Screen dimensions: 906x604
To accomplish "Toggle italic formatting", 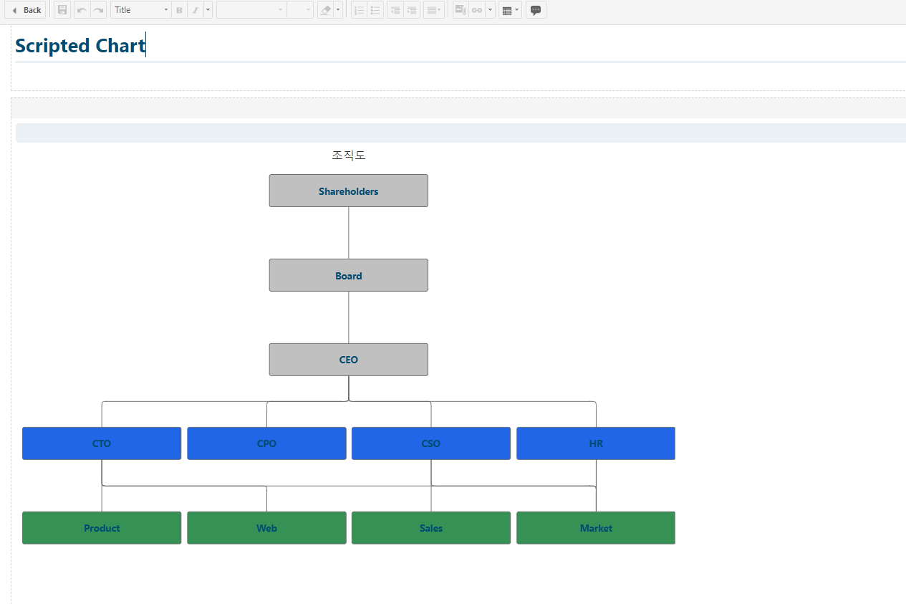I will click(x=195, y=10).
